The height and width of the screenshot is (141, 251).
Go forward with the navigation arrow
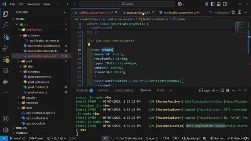(74, 4)
